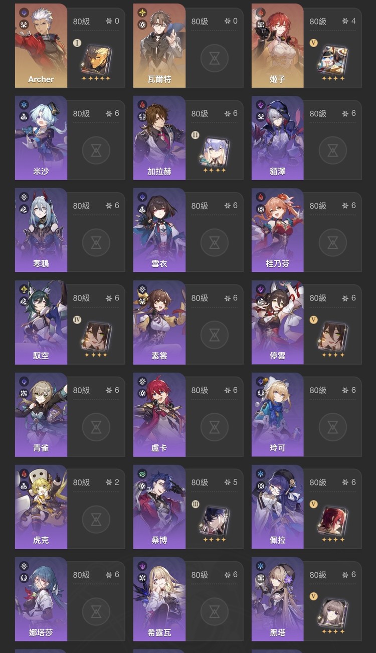
Task: Open Archer's five-star light cone icon
Action: click(x=96, y=59)
